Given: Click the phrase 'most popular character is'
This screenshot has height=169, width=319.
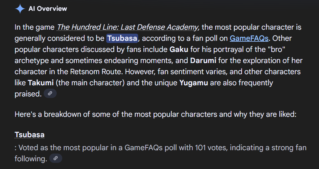Looking at the screenshot, I should pos(251,27).
